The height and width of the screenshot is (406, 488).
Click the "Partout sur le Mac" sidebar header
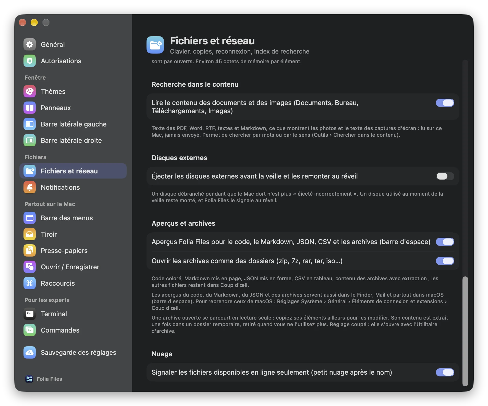tap(50, 204)
